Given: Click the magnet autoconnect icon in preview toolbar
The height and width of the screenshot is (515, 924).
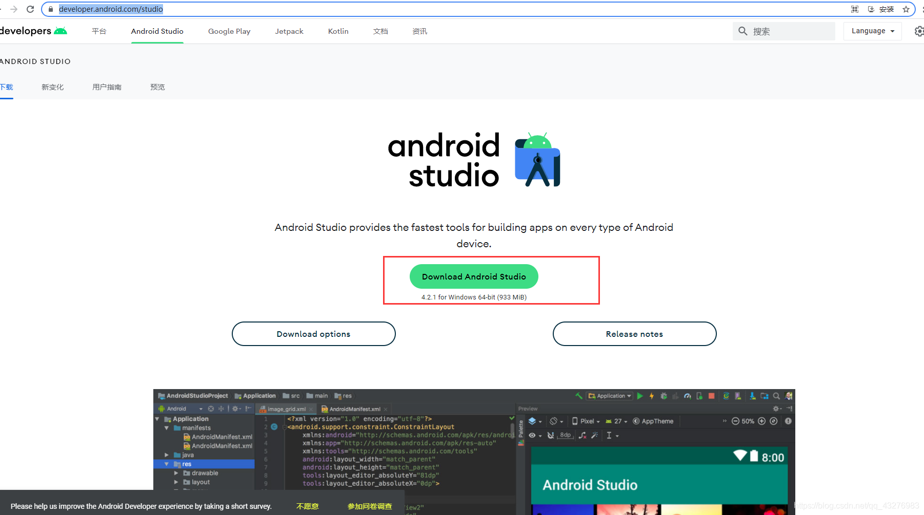Looking at the screenshot, I should [x=551, y=436].
